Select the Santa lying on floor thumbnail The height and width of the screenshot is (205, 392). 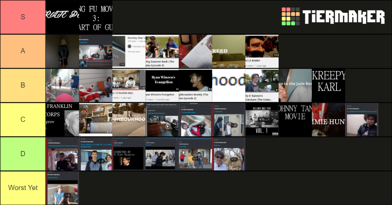click(96, 85)
